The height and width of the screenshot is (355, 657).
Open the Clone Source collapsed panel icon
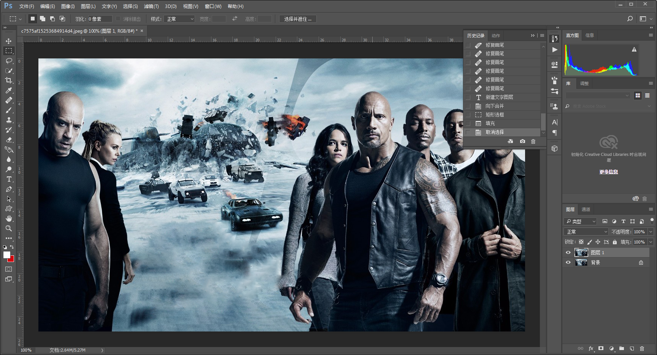tap(555, 107)
